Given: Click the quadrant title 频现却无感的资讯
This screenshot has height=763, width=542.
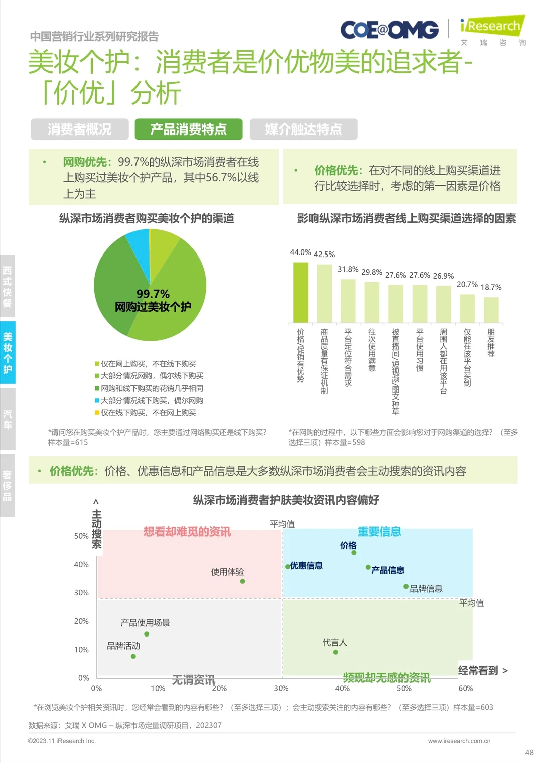Looking at the screenshot, I should (387, 678).
